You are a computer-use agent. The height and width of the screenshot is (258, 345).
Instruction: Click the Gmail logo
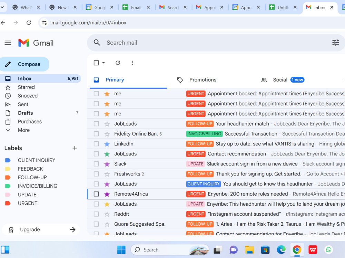tap(36, 43)
